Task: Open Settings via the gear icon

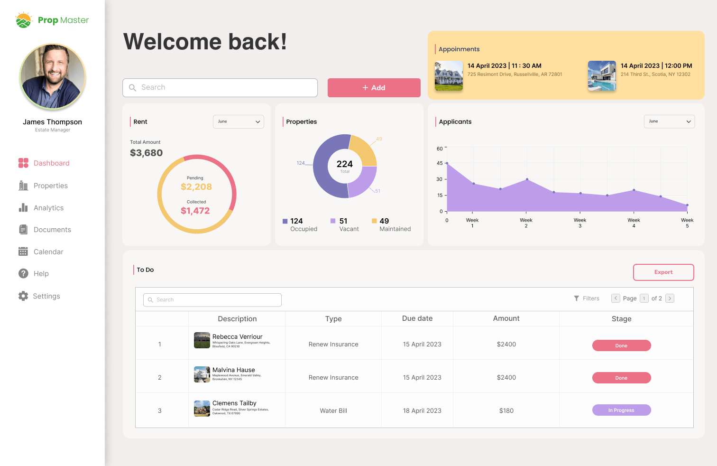Action: [x=23, y=296]
